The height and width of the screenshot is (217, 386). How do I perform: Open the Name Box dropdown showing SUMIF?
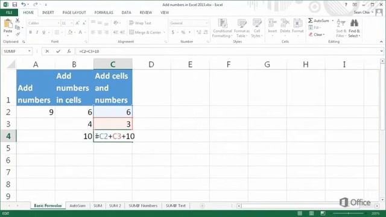point(30,51)
